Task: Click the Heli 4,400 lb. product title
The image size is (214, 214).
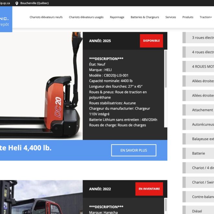Action: 26,148
